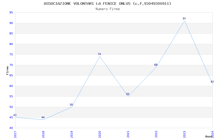215x139 pixels.
Task: Click the y-axis tick value 70
Action: [x=11, y=65]
